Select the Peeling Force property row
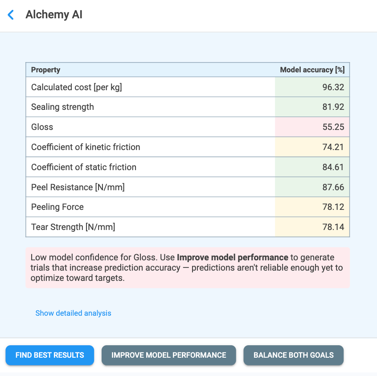 188,207
